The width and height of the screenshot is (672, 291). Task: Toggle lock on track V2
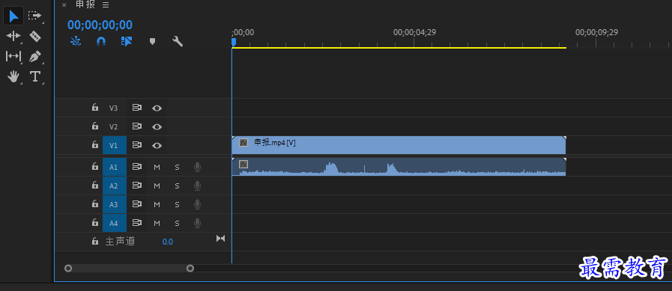[x=94, y=126]
